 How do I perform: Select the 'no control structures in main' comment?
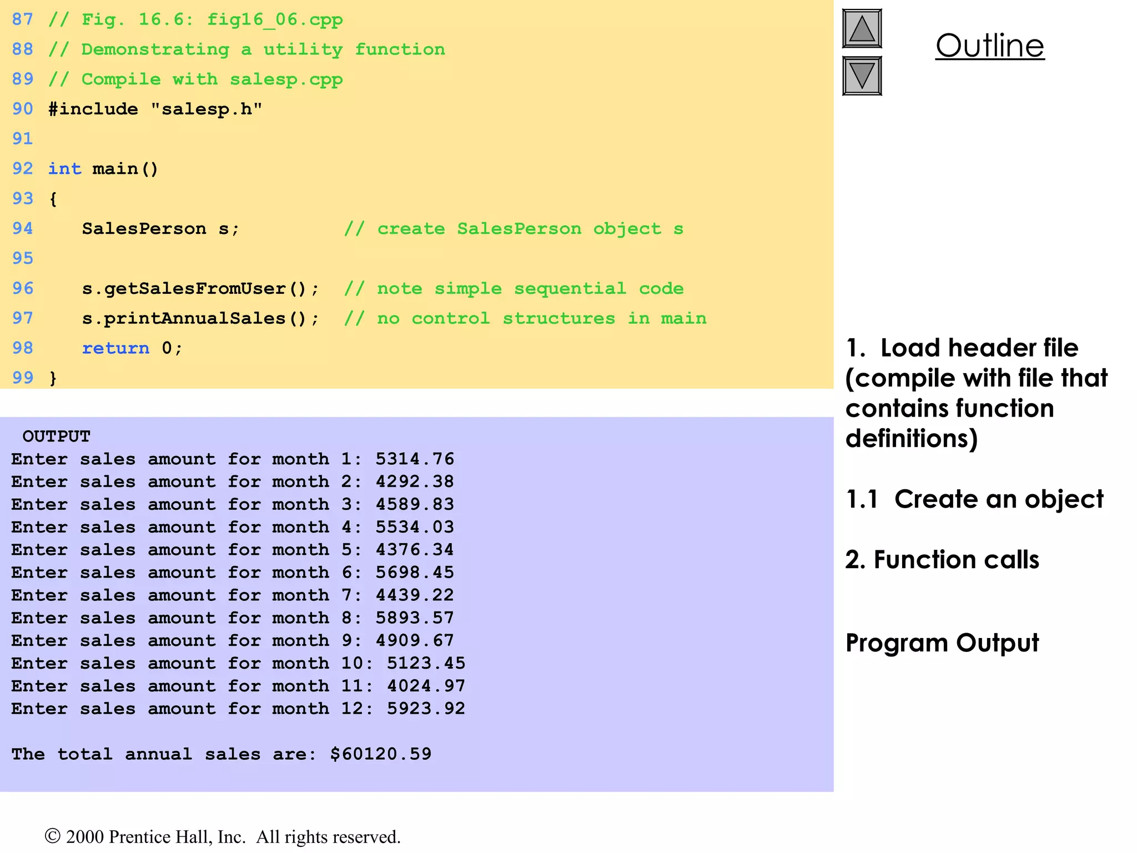(x=525, y=319)
